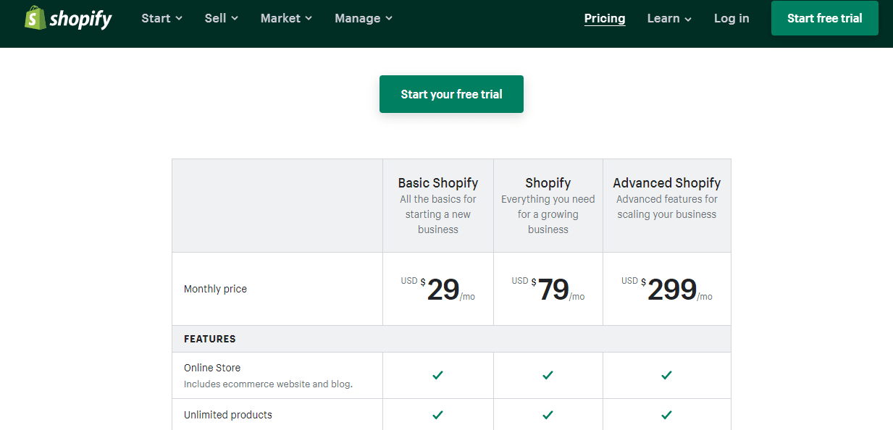Click the Online Store feature label

212,368
